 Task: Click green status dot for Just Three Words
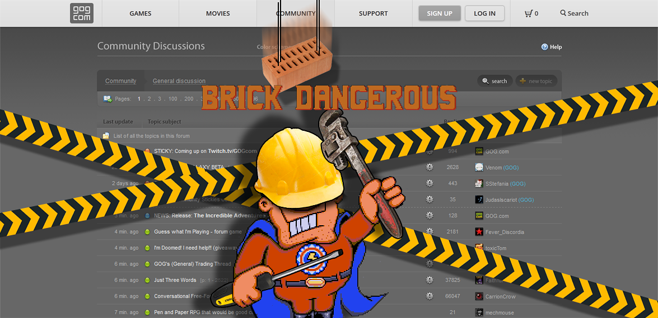147,280
